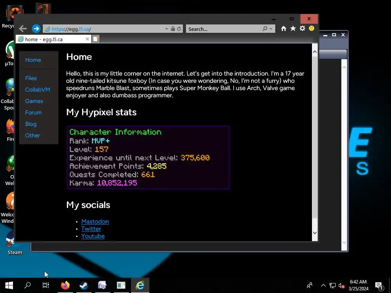The image size is (391, 293).
Task: Click the smiley feedback icon
Action: 312,28
